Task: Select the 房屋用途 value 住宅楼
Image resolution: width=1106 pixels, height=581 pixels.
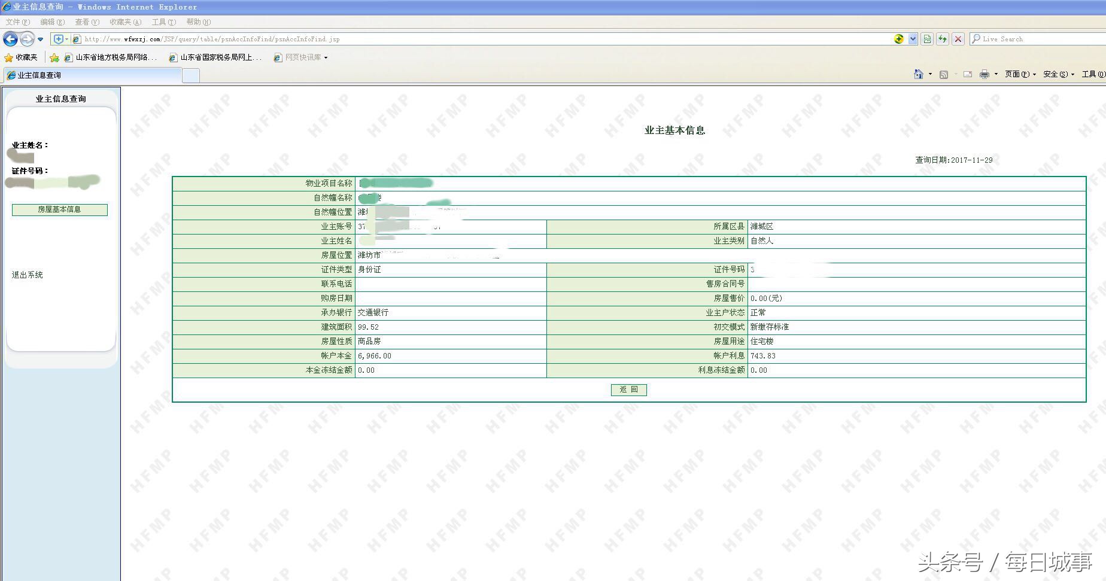Action: click(x=762, y=341)
